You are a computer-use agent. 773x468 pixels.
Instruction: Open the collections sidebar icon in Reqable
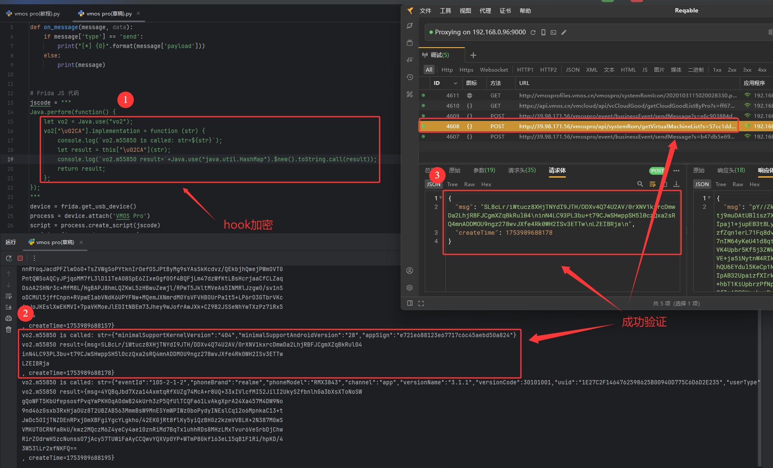point(410,43)
